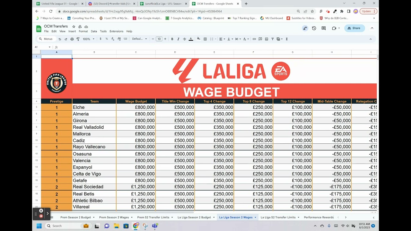Increase decimal places in the toolbar
The height and width of the screenshot is (231, 411).
click(x=119, y=39)
